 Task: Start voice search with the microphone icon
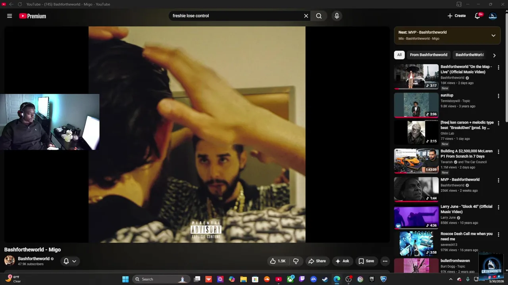coord(337,16)
